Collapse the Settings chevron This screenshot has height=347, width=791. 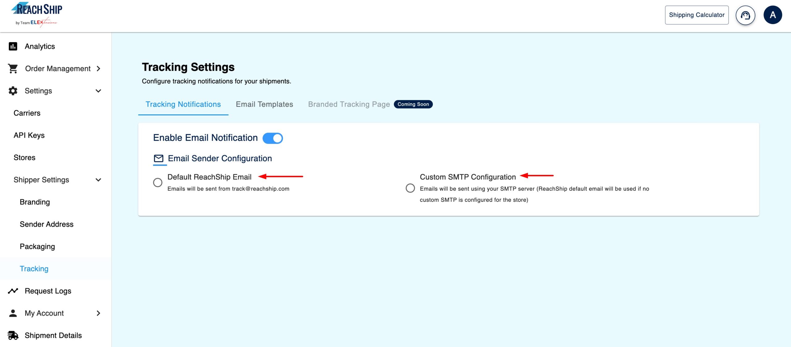(x=98, y=91)
